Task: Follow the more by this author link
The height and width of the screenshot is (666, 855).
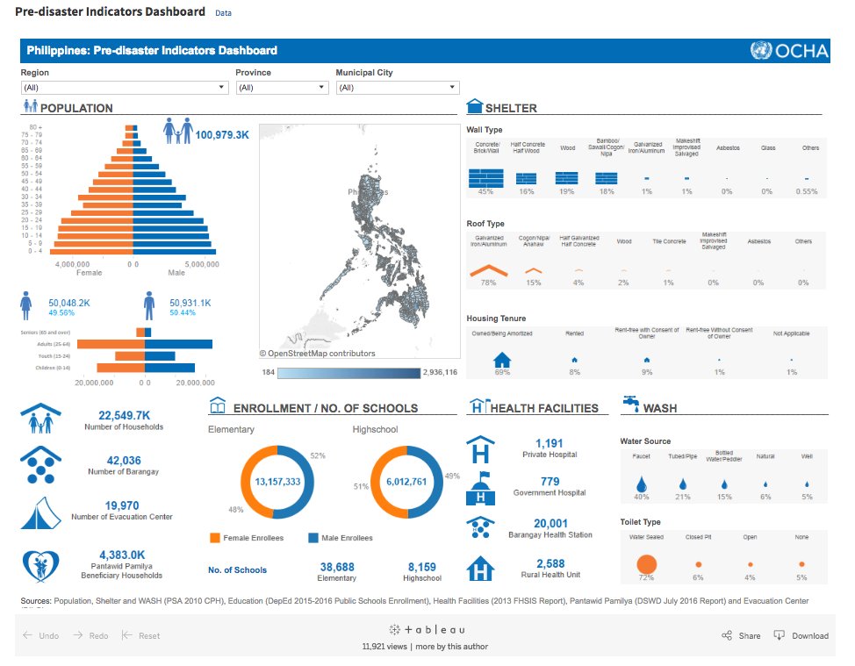Action: click(x=451, y=647)
